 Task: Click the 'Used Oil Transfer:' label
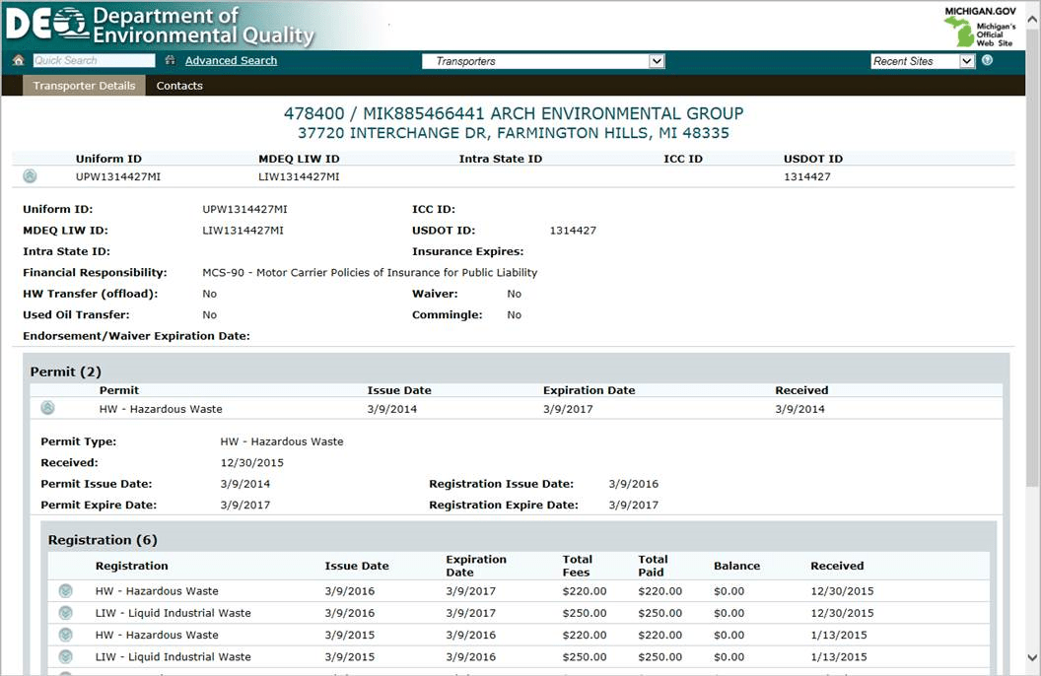click(76, 315)
